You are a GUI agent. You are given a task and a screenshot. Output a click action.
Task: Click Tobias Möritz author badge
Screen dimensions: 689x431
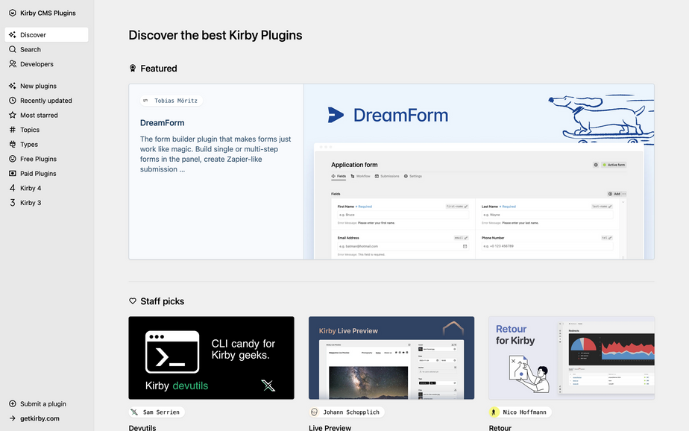coord(171,101)
